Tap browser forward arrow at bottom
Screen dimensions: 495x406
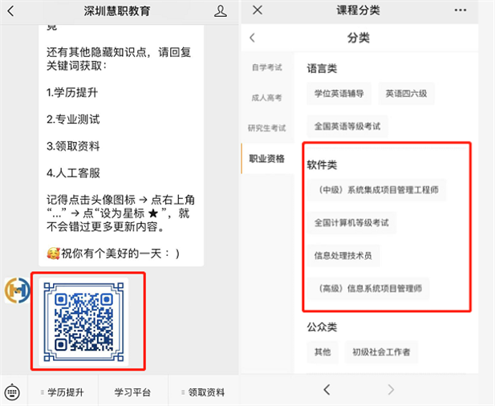point(391,390)
